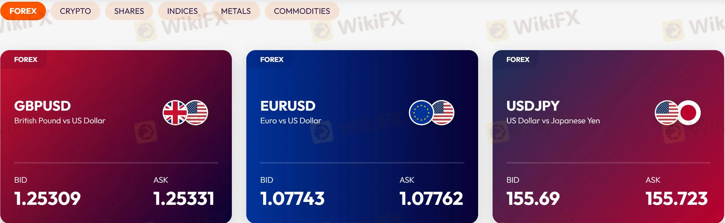
Task: Click the GBPUSD pair title
Action: tap(42, 106)
